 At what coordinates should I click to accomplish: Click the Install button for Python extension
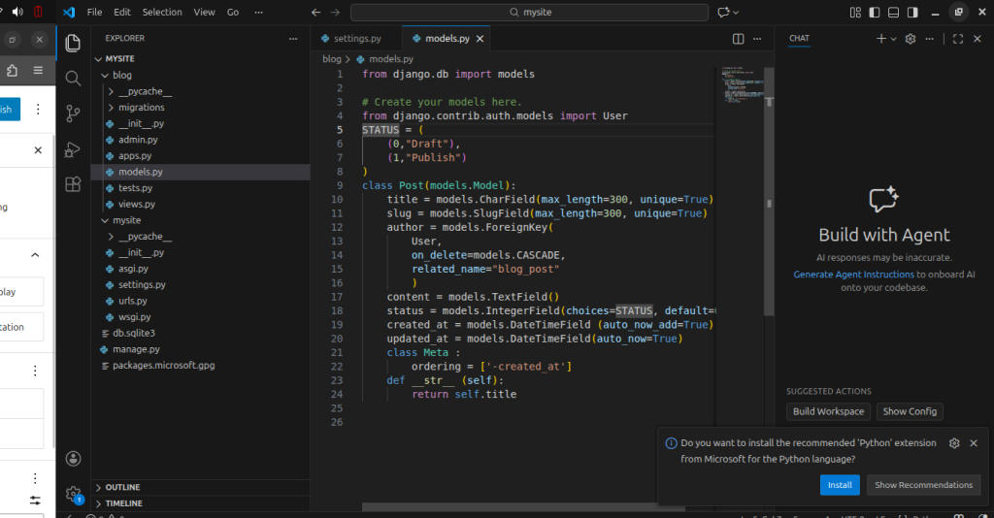(840, 485)
